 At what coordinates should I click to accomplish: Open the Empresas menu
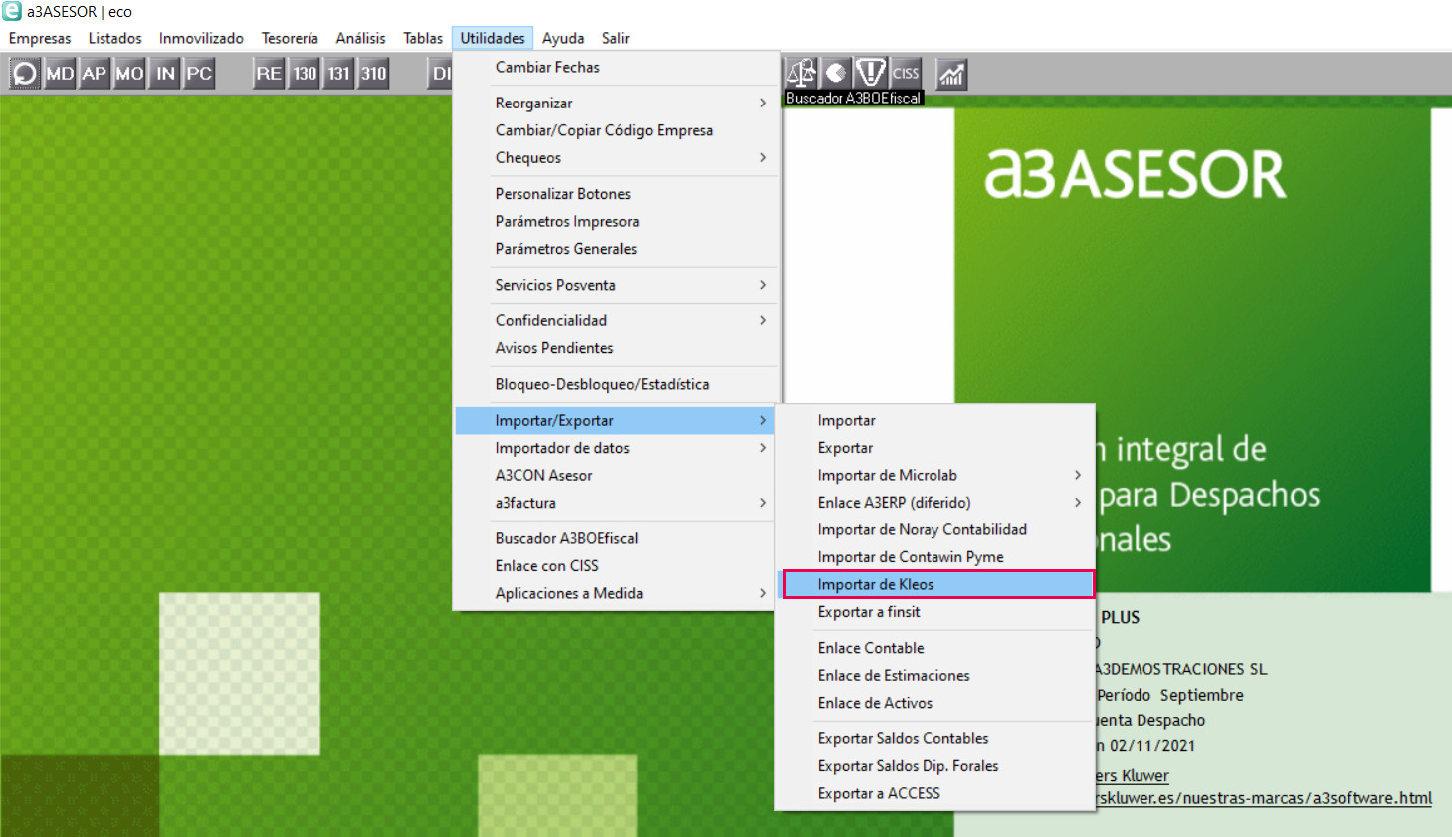click(40, 38)
